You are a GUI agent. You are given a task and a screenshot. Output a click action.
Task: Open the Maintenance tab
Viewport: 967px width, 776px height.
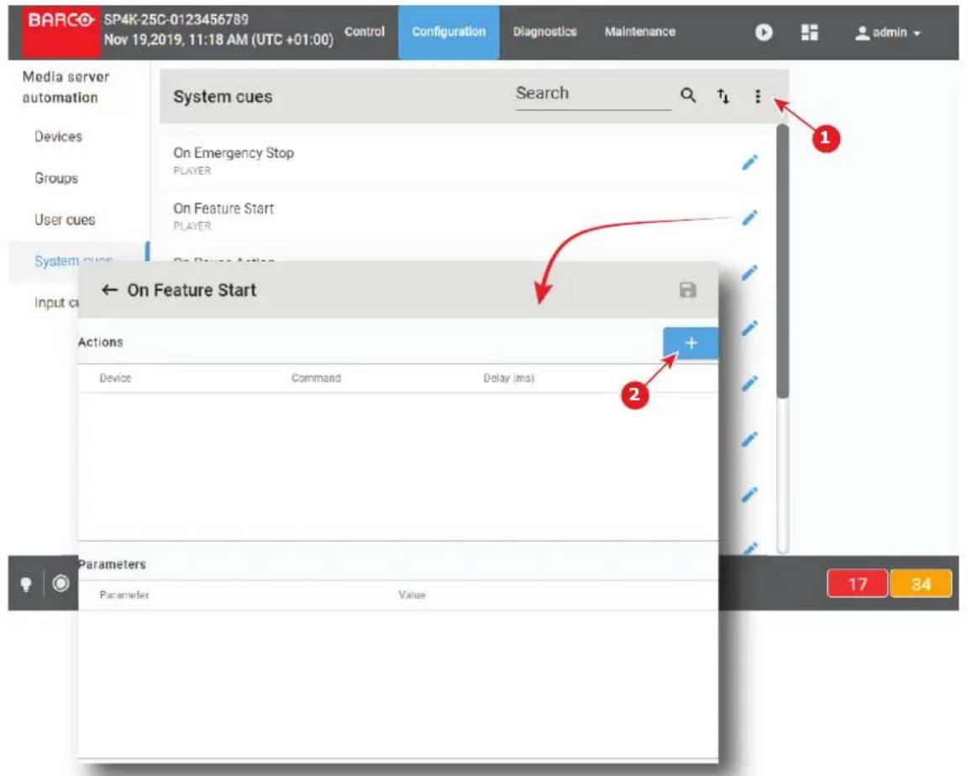pyautogui.click(x=639, y=31)
